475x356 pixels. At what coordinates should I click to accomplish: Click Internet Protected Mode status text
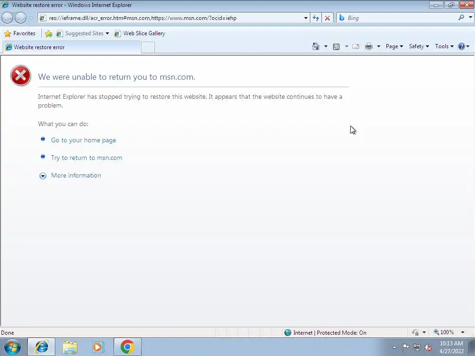[330, 333]
